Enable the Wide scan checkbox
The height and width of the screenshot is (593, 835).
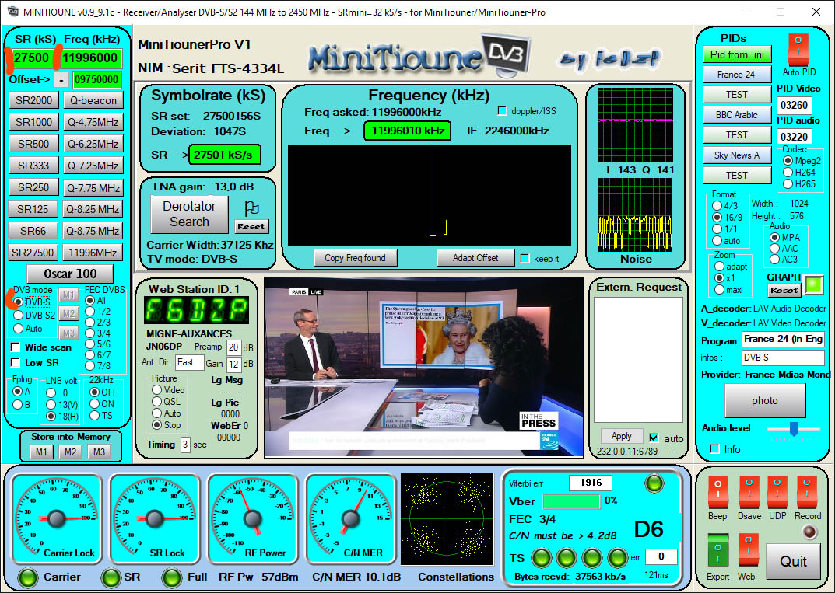(14, 347)
